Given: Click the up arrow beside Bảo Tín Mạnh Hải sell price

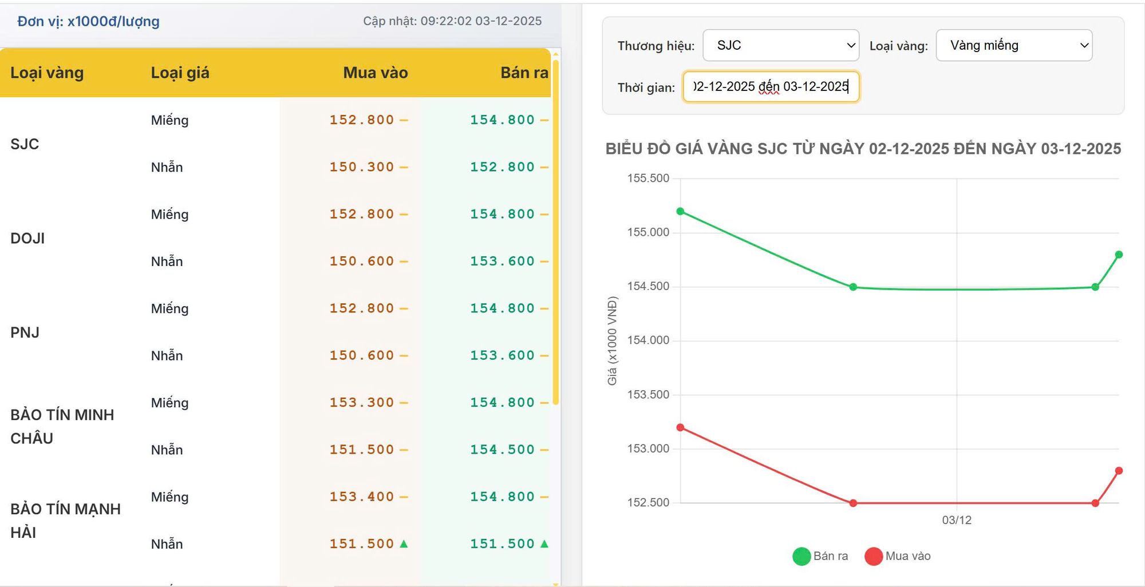Looking at the screenshot, I should click(x=544, y=544).
